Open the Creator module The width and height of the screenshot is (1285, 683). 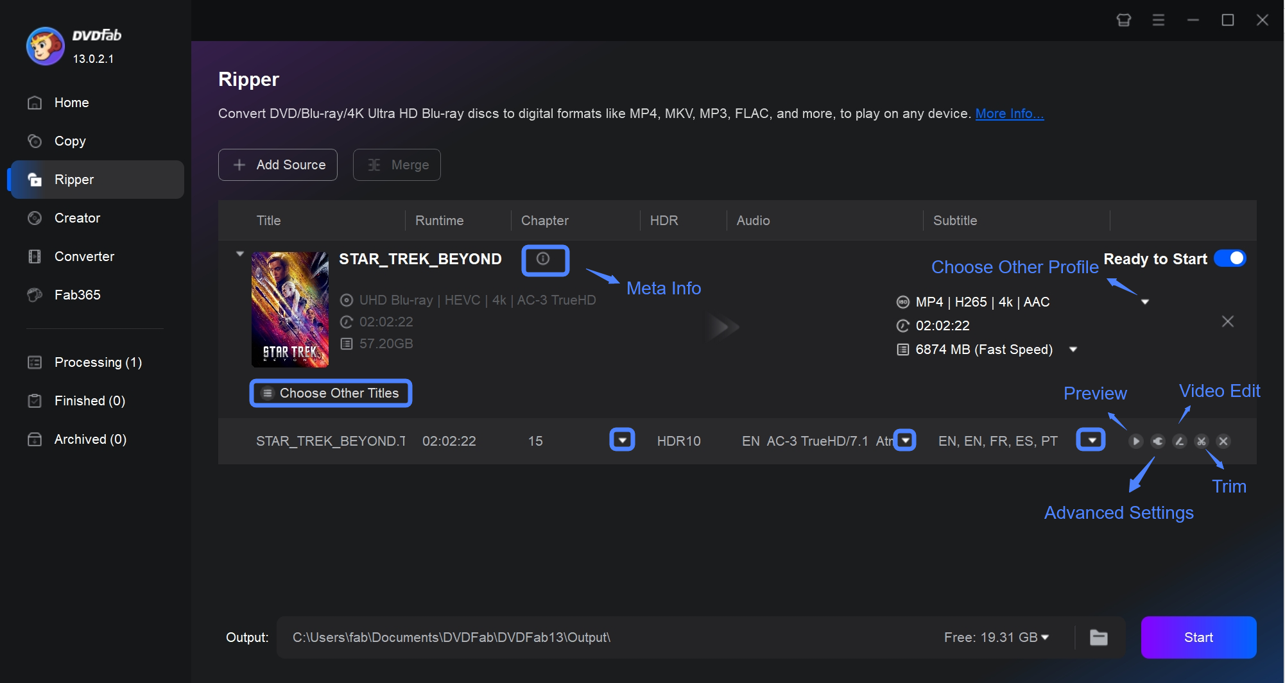coord(98,218)
